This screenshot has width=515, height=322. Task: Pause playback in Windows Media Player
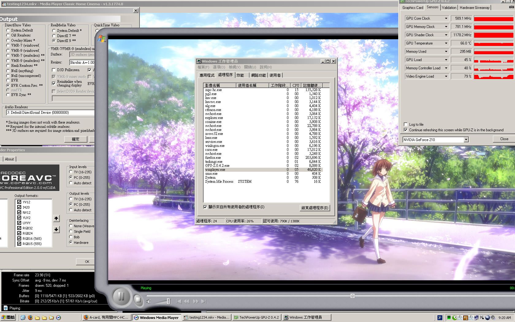click(x=121, y=296)
